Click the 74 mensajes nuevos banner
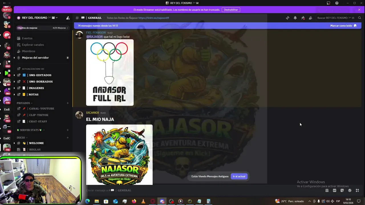The image size is (365, 205). (x=217, y=26)
